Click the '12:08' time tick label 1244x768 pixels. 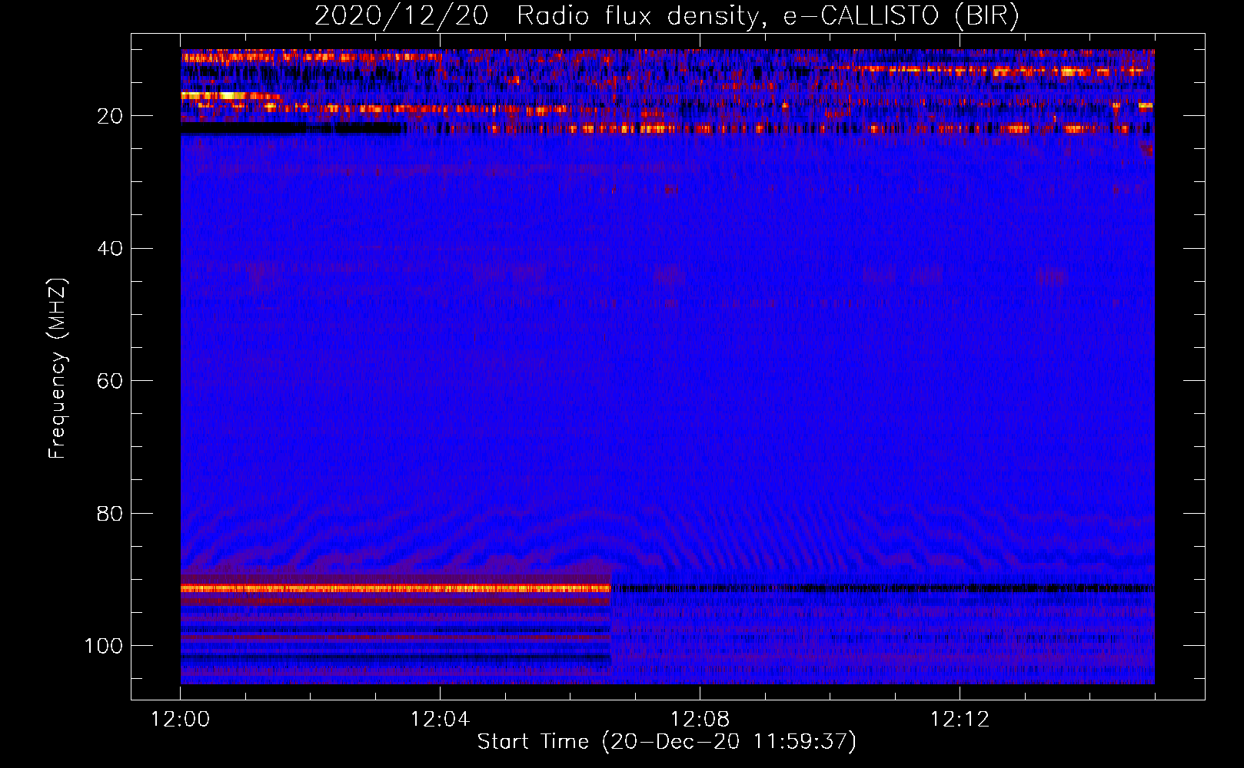pyautogui.click(x=700, y=720)
